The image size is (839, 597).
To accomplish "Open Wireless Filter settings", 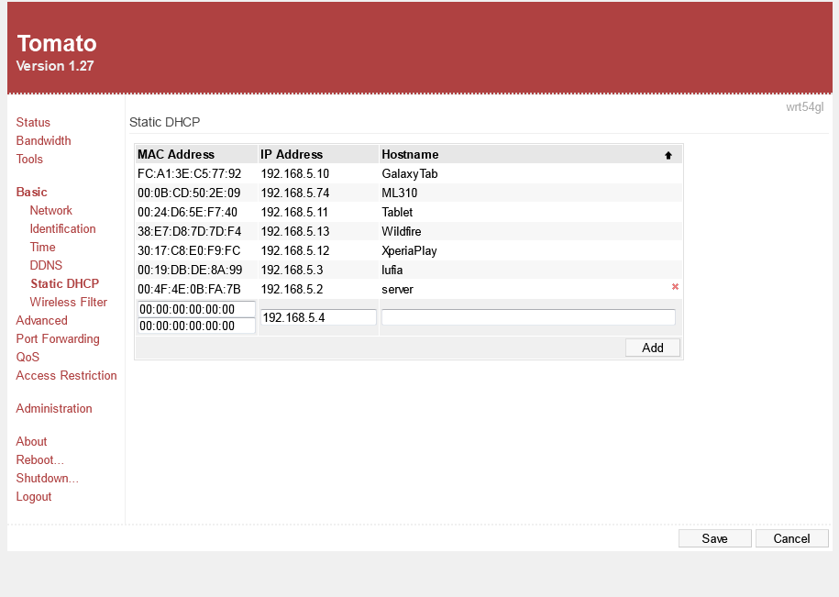I will pos(68,302).
